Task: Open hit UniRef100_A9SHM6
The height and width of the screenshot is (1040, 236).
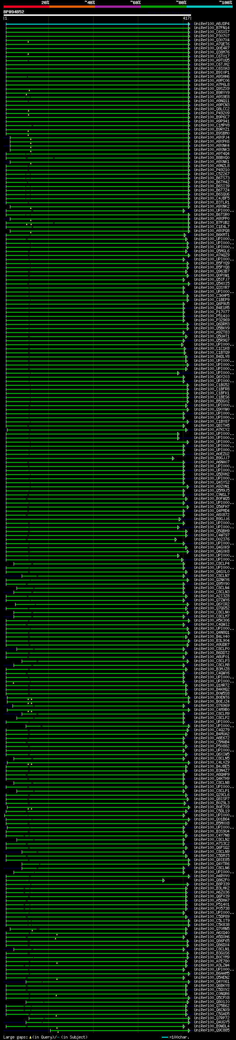Action: [211, 77]
